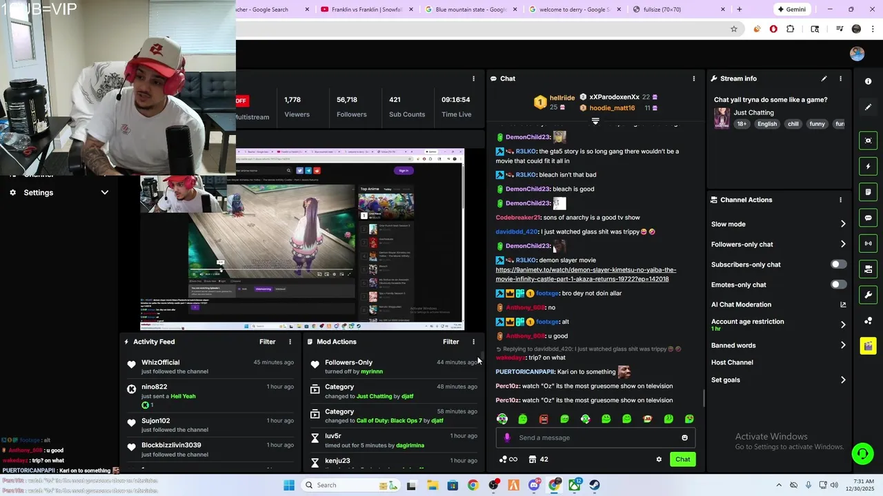The height and width of the screenshot is (496, 883).
Task: Click the pop-out icon for AI Chat Moderation
Action: pos(843,304)
